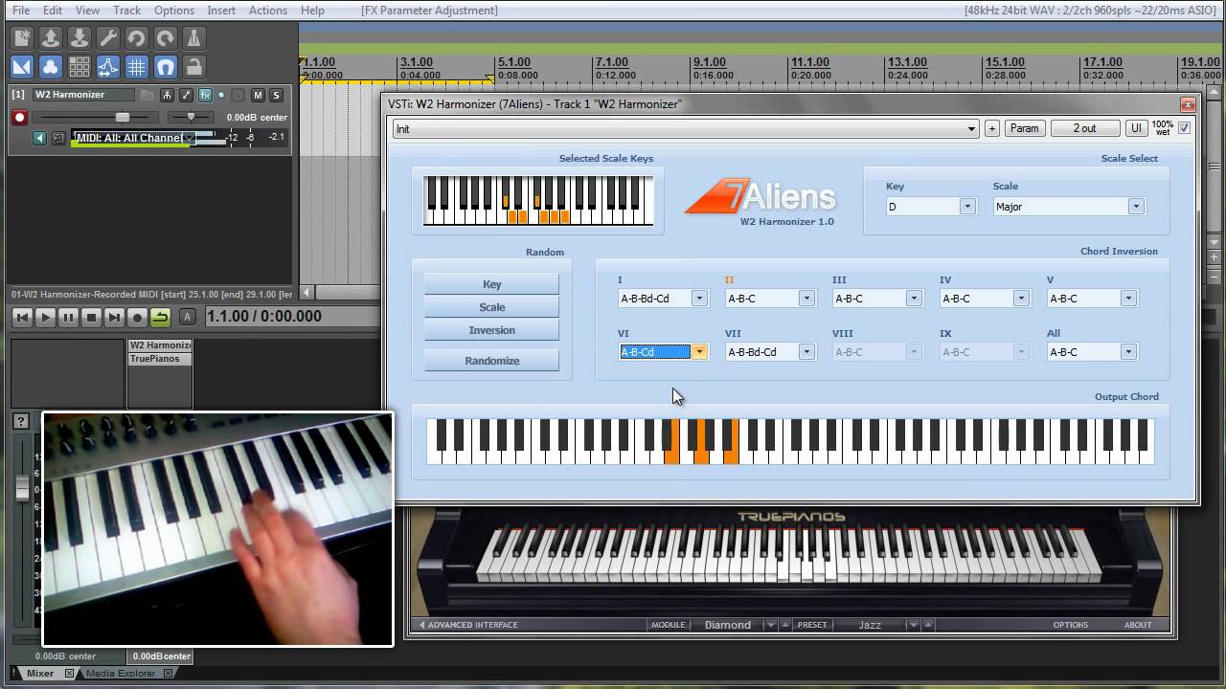Mute the W2 Harmonizer track
Viewport: 1226px width, 689px height.
(258, 95)
